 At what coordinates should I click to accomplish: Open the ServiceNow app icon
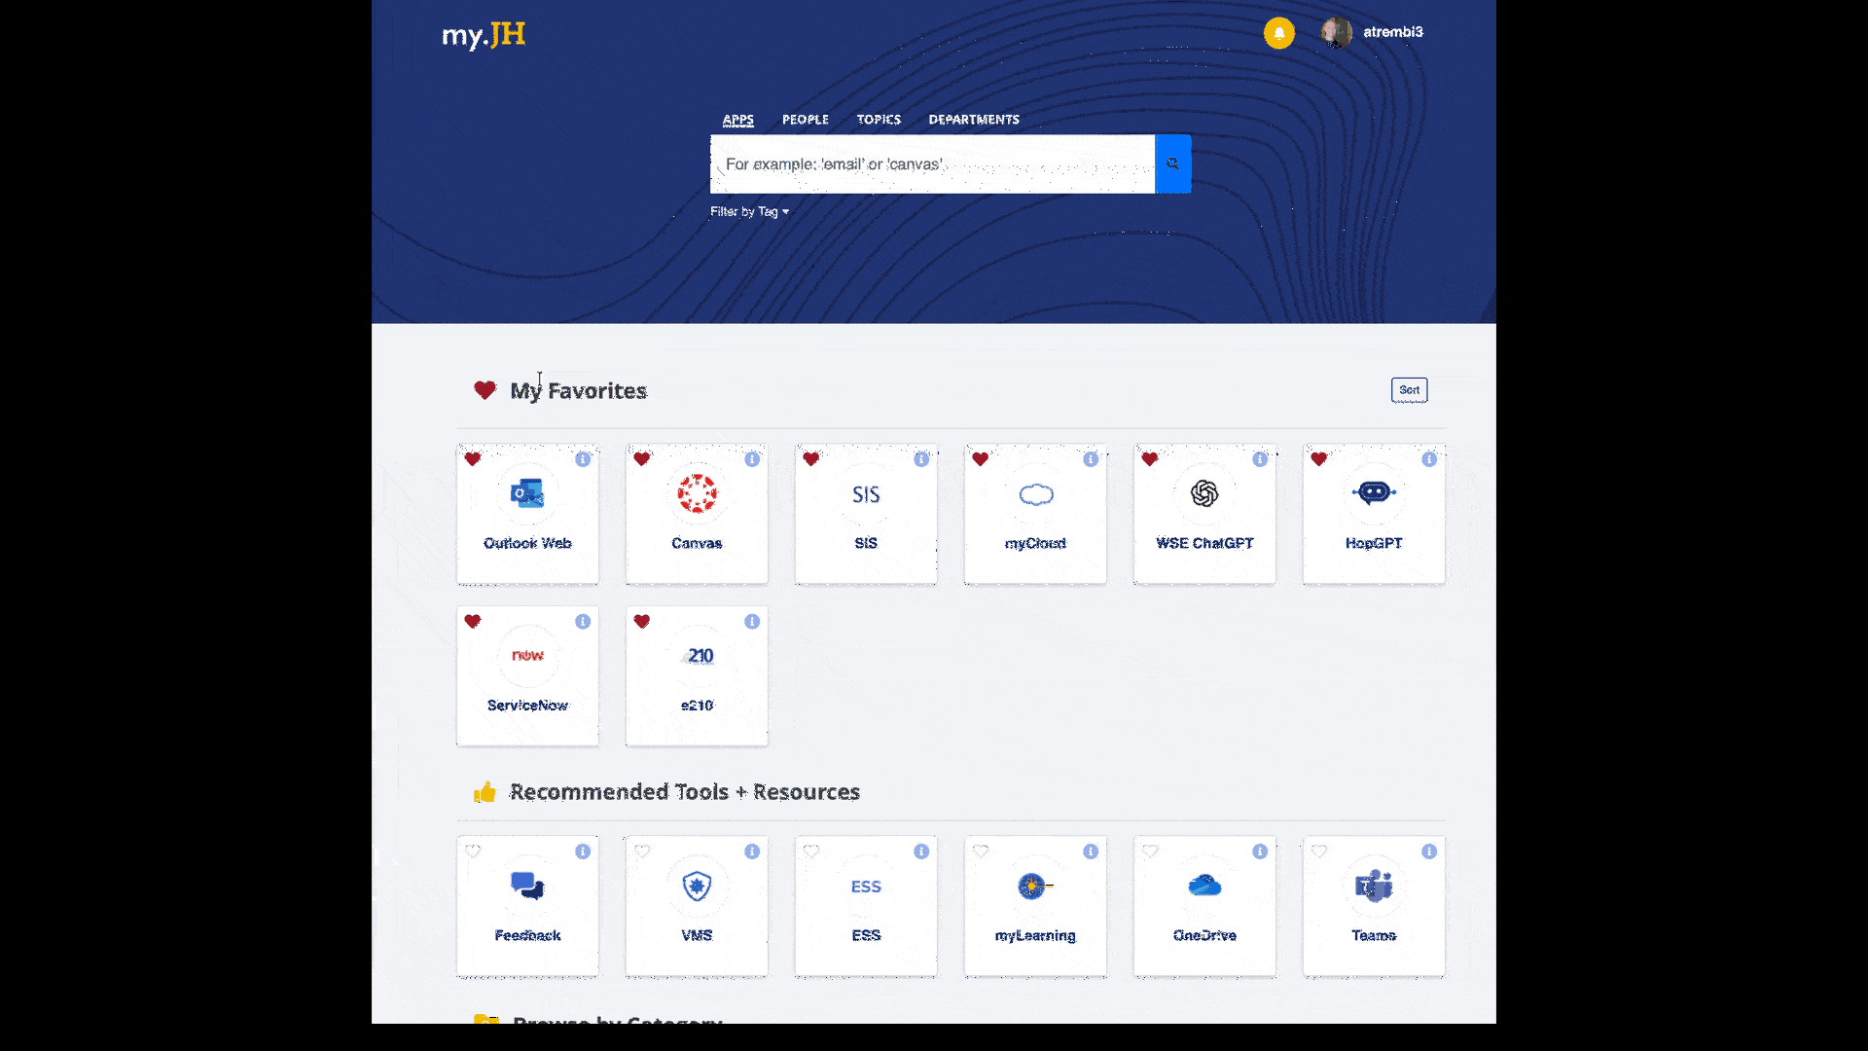[527, 655]
